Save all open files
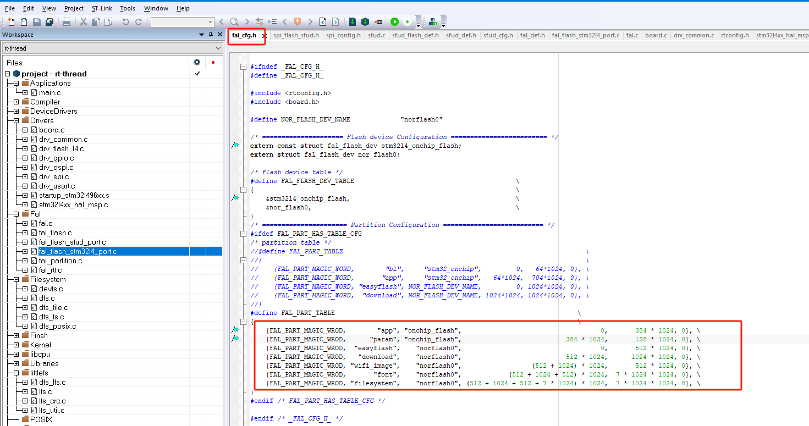This screenshot has width=809, height=426. 49,22
